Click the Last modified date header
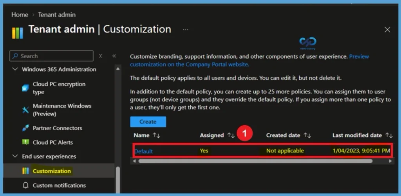401x196 pixels. point(357,135)
